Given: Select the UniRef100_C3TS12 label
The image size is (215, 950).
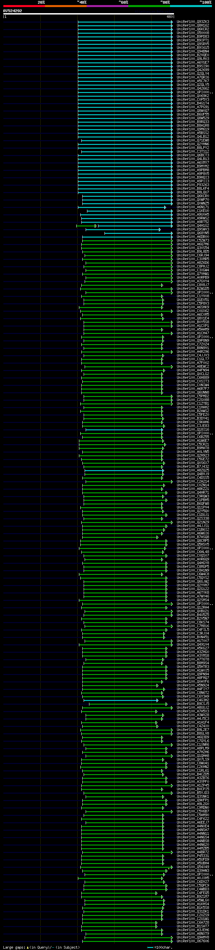Looking at the screenshot, I should (x=193, y=152).
